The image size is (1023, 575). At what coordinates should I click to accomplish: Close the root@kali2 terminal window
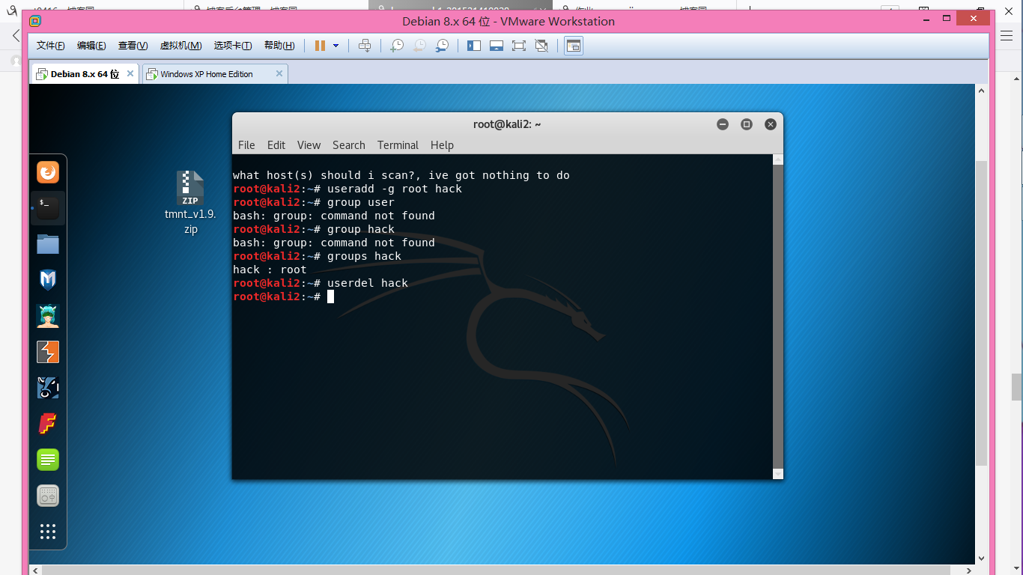pyautogui.click(x=771, y=124)
